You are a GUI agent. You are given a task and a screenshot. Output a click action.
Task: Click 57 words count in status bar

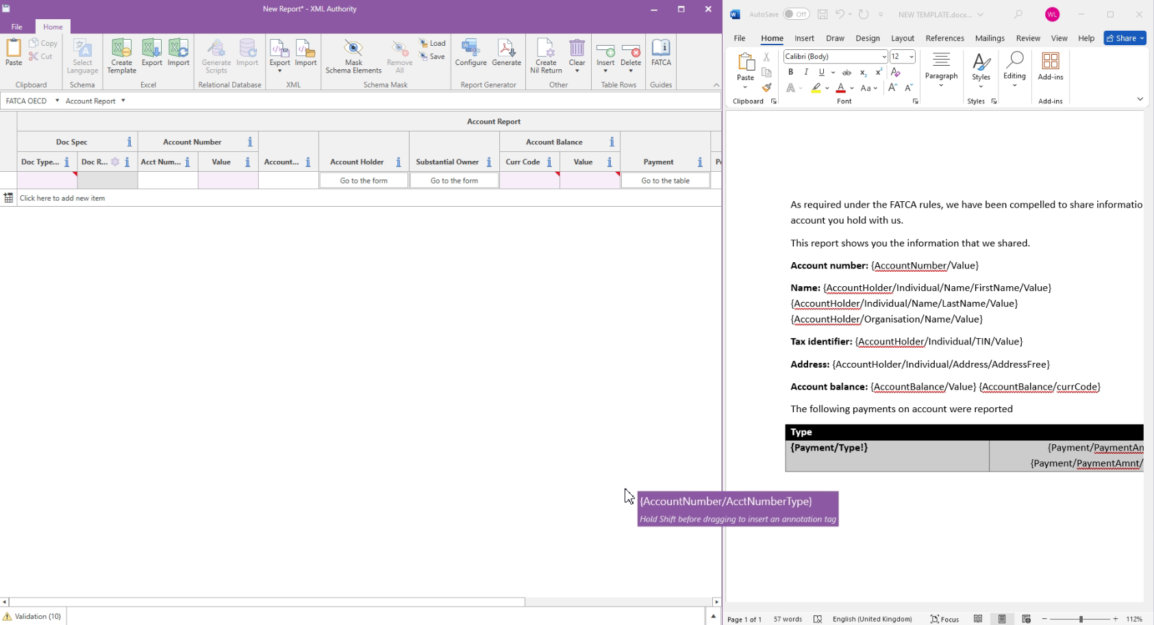coord(788,619)
